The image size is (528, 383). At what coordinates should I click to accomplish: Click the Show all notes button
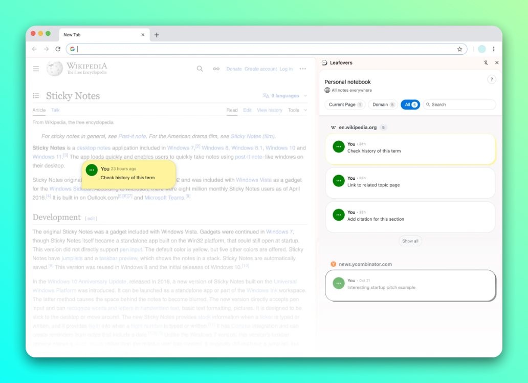click(x=410, y=241)
